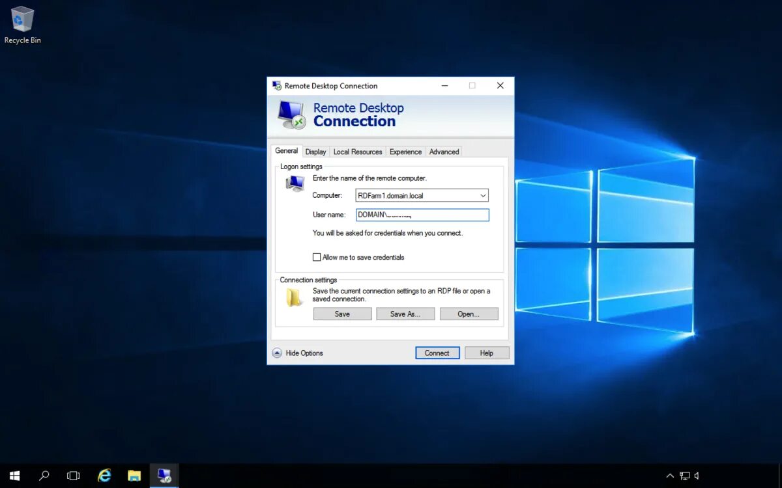Viewport: 782px width, 488px height.
Task: Click the Save As... button
Action: (405, 314)
